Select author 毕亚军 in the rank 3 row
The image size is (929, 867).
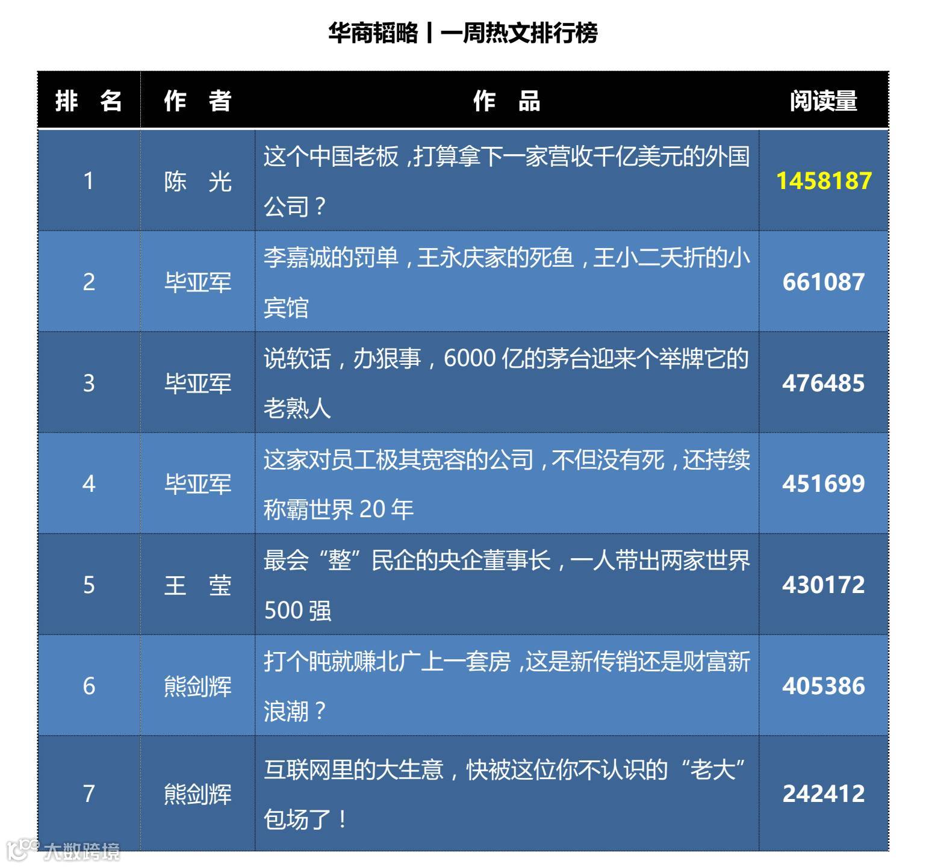click(x=197, y=383)
